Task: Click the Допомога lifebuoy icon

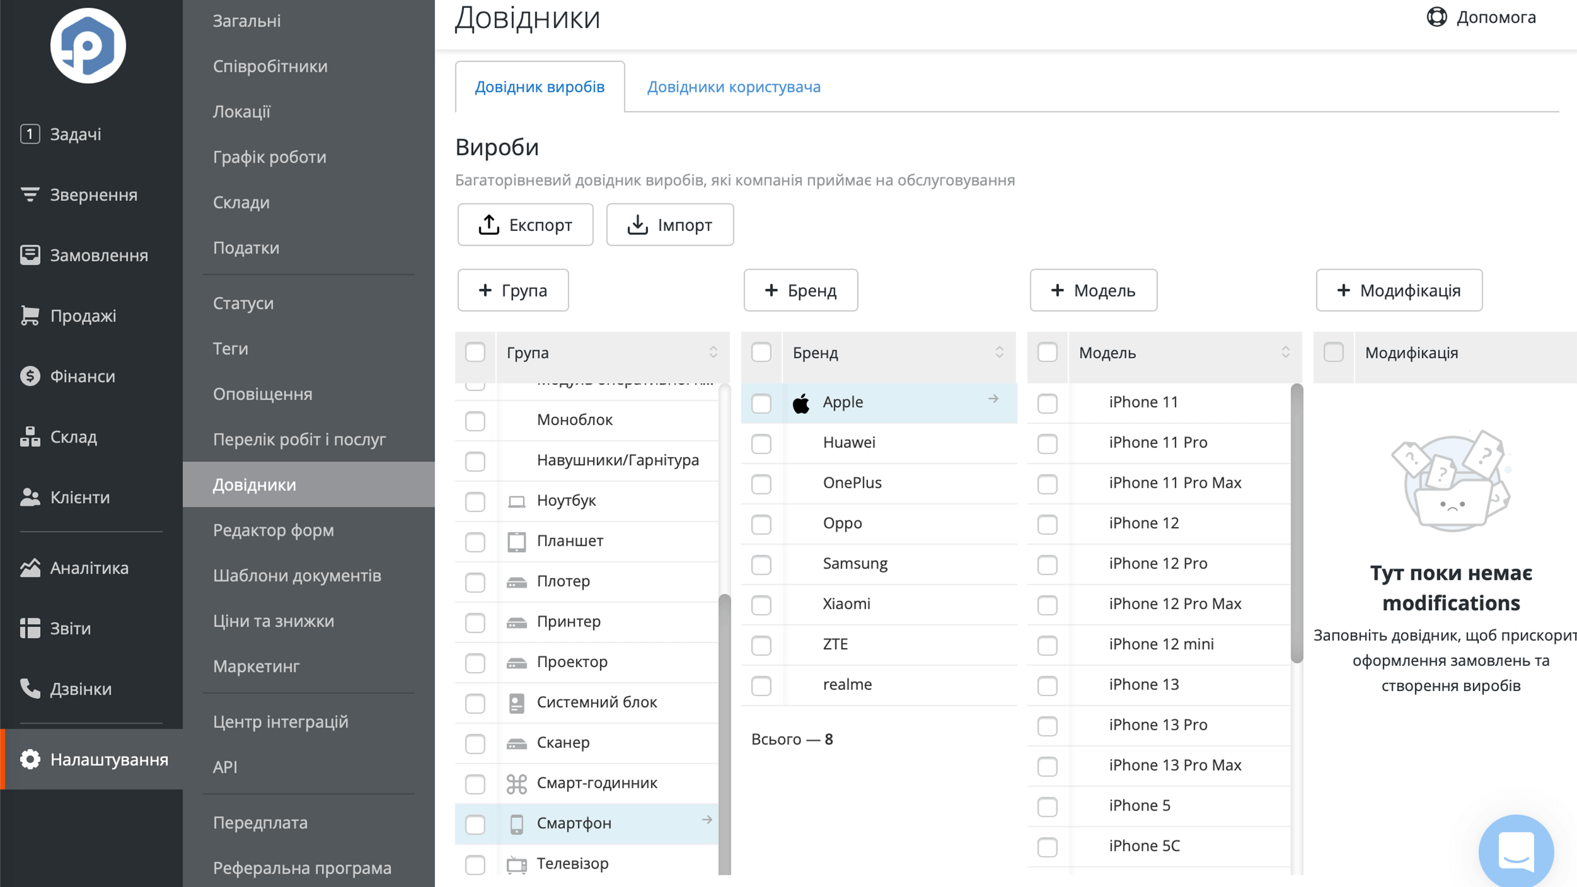Action: (x=1437, y=17)
